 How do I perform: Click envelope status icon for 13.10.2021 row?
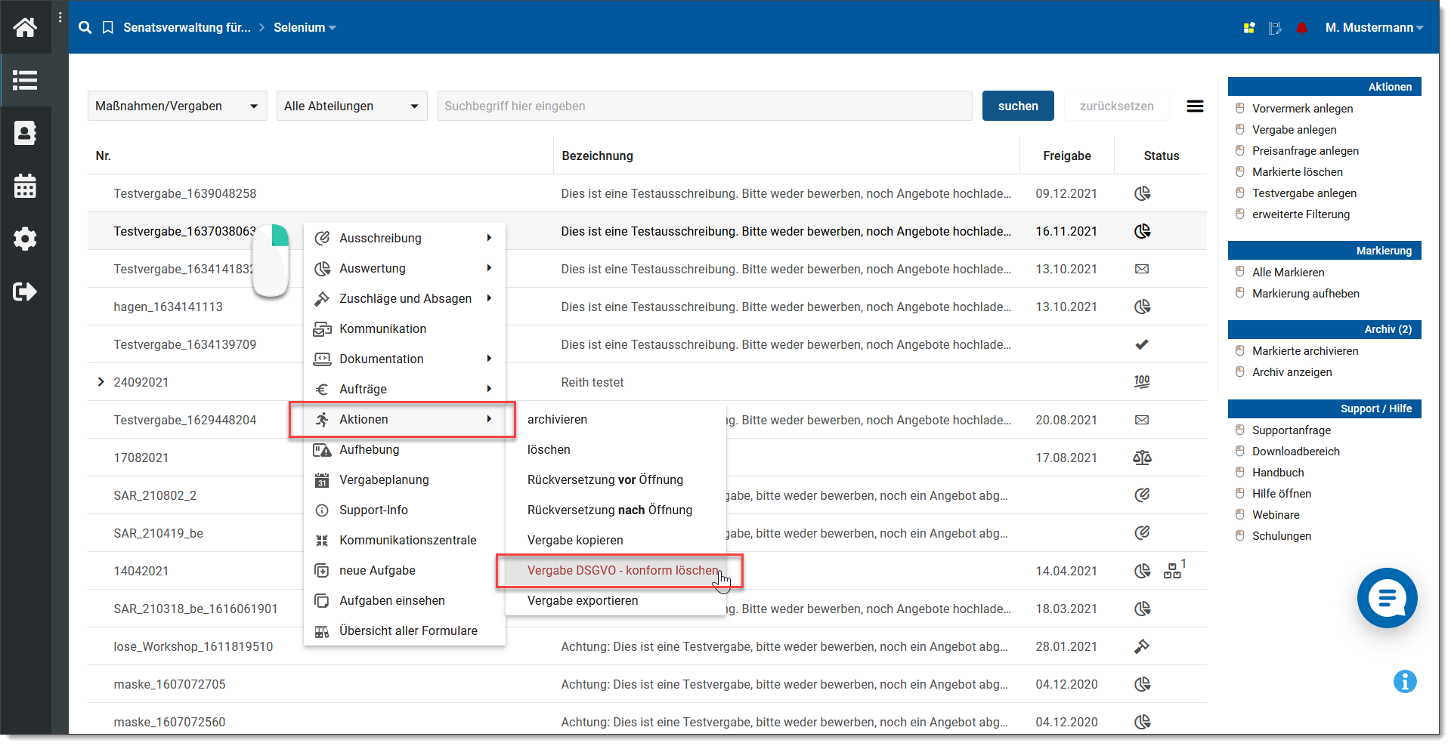[1142, 269]
